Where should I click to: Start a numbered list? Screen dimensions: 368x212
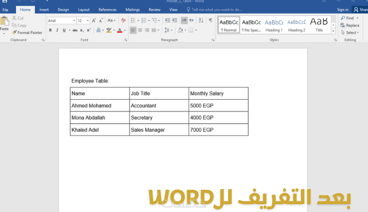click(x=144, y=20)
